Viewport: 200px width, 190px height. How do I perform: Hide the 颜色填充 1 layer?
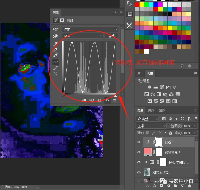(139, 152)
